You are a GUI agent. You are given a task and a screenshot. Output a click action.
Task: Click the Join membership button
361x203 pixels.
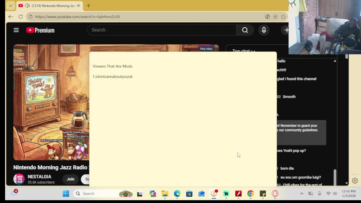pos(71,179)
